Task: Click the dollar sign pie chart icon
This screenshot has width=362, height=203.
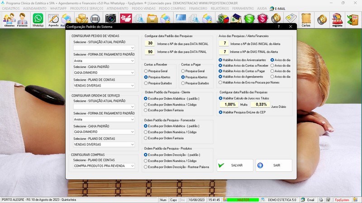Action: 222,18
